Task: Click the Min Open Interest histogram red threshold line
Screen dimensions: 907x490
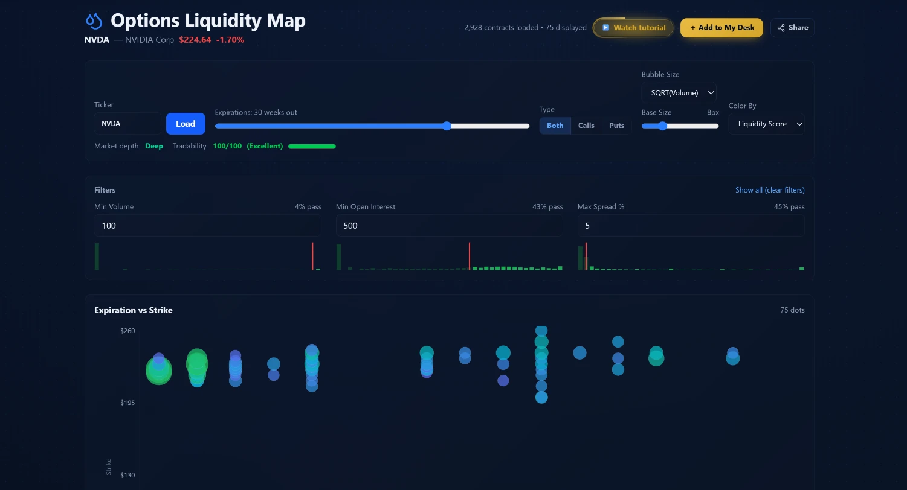Action: (469, 256)
